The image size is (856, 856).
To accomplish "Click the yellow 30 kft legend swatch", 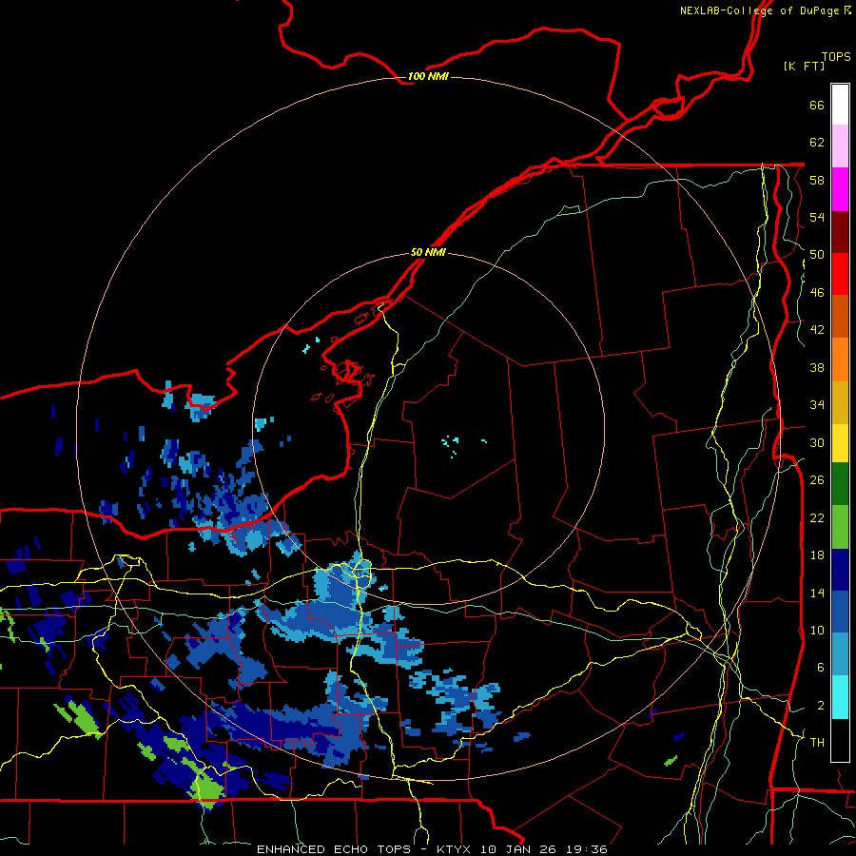I will (x=840, y=443).
